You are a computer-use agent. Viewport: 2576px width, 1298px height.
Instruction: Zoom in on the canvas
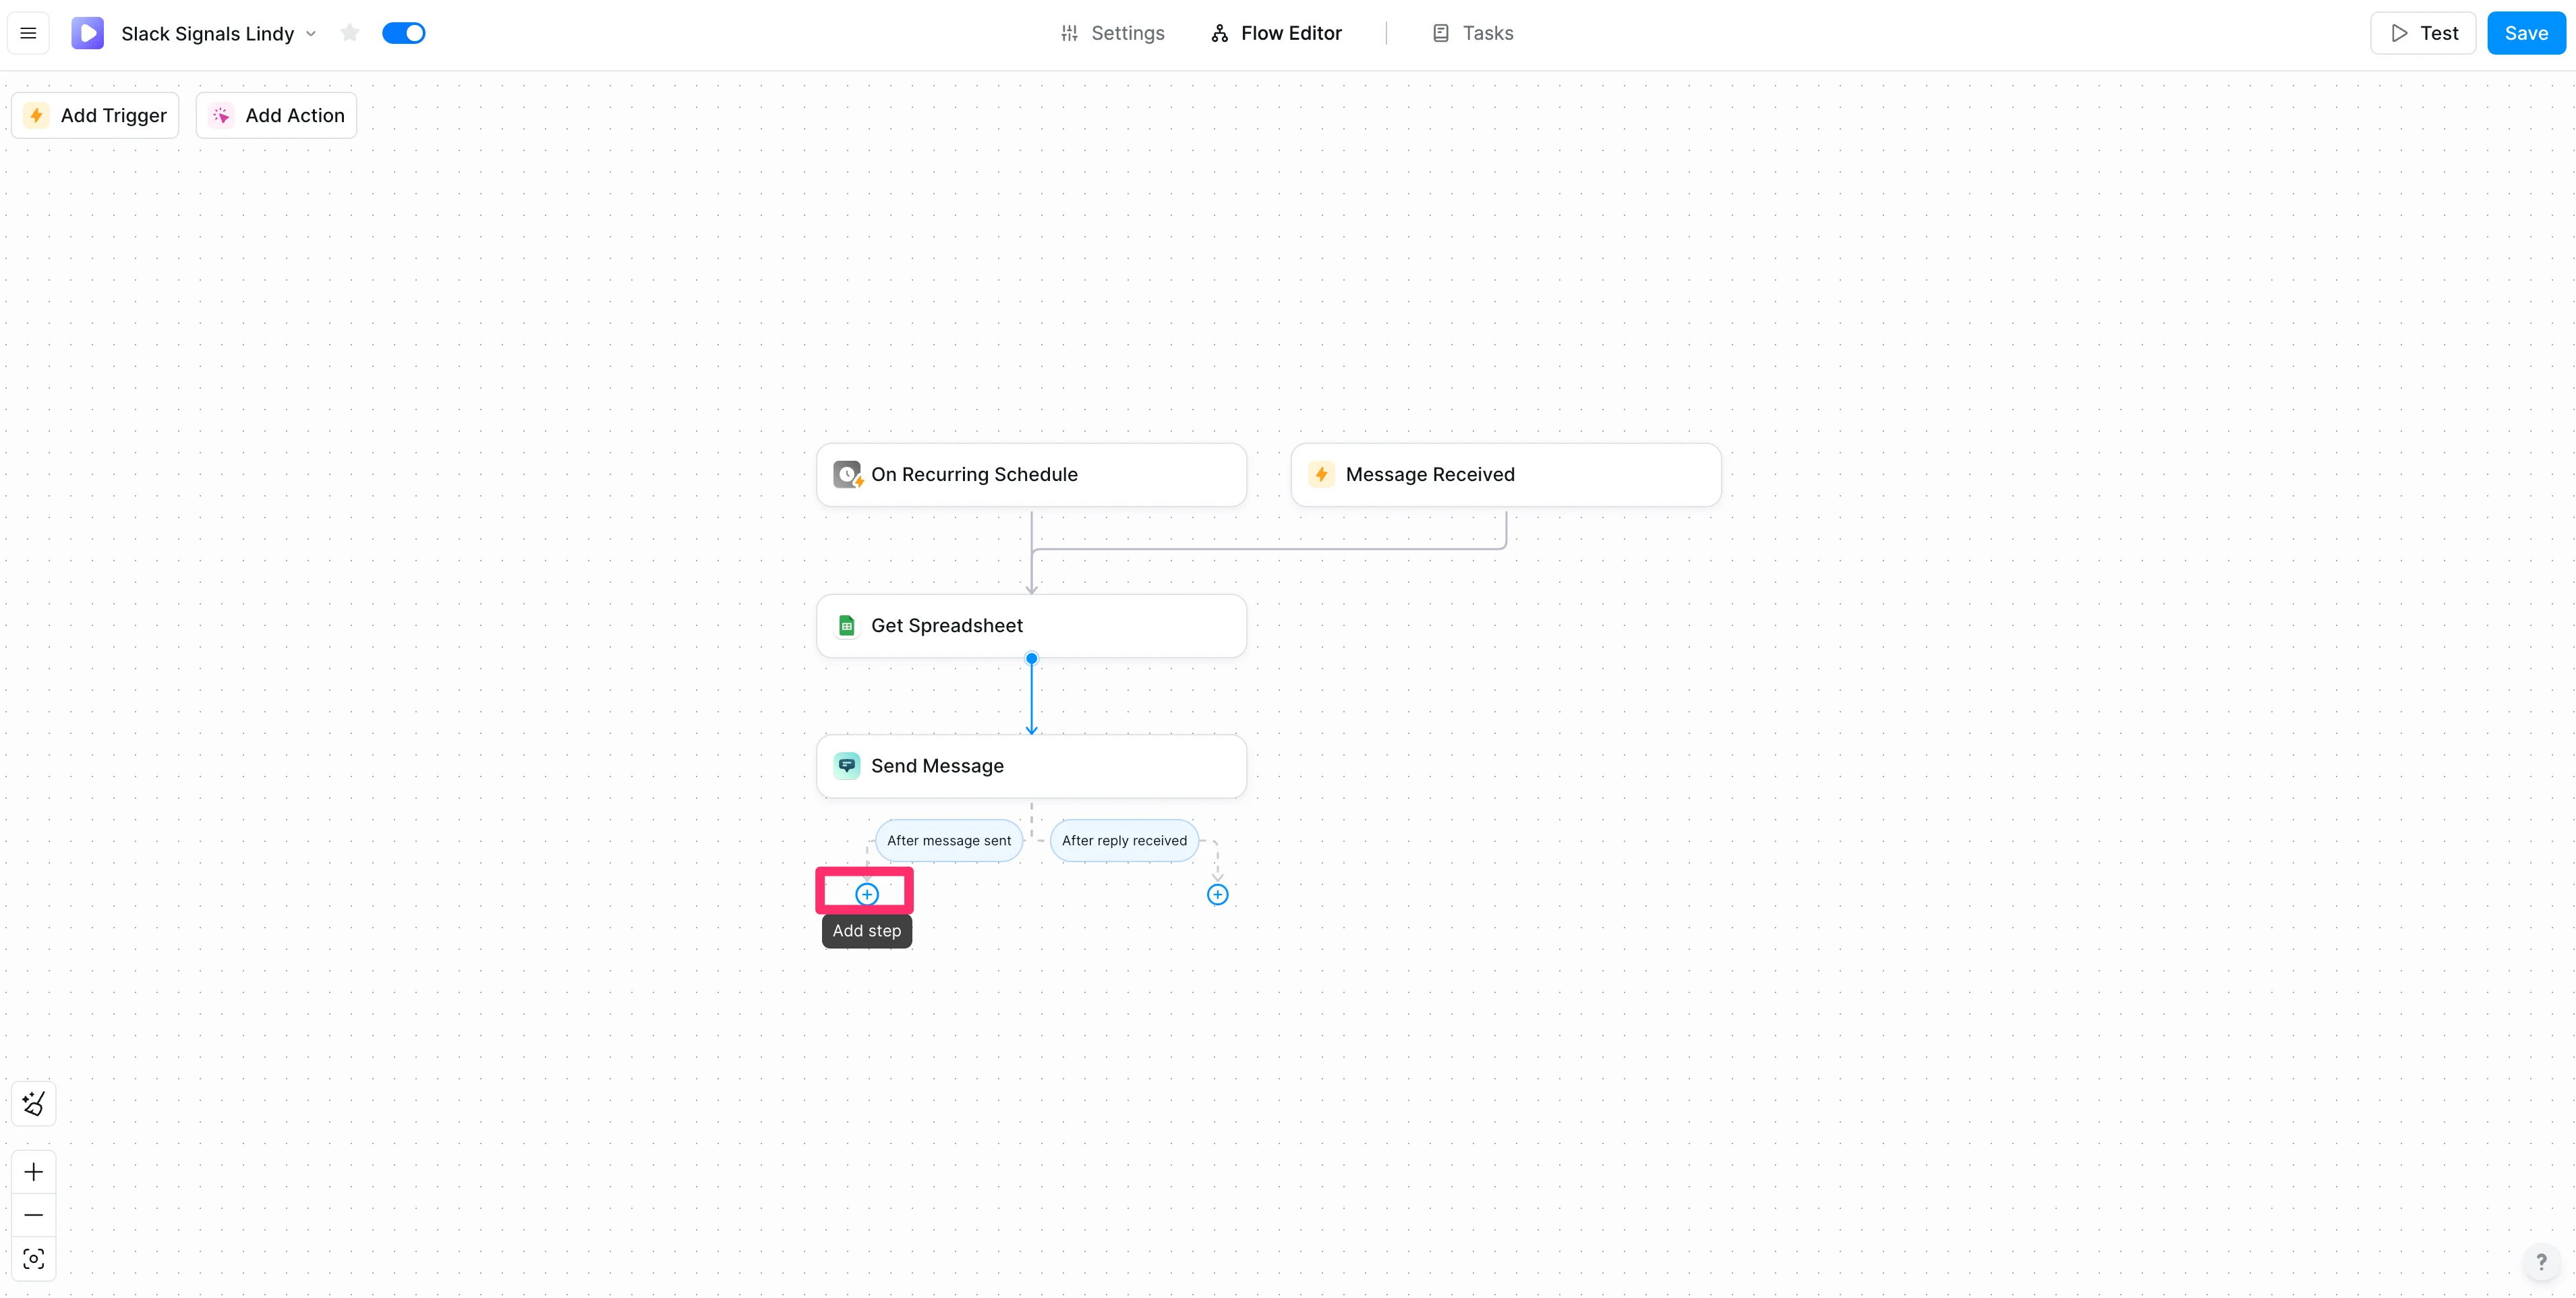click(33, 1172)
